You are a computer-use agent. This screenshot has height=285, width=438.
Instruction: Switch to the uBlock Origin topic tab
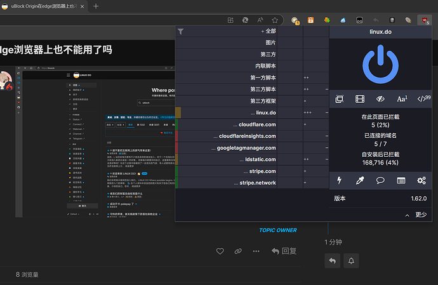click(43, 6)
